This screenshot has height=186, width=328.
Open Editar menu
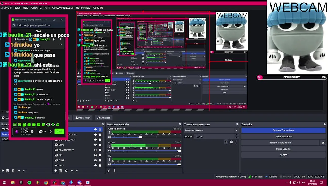pos(18,8)
